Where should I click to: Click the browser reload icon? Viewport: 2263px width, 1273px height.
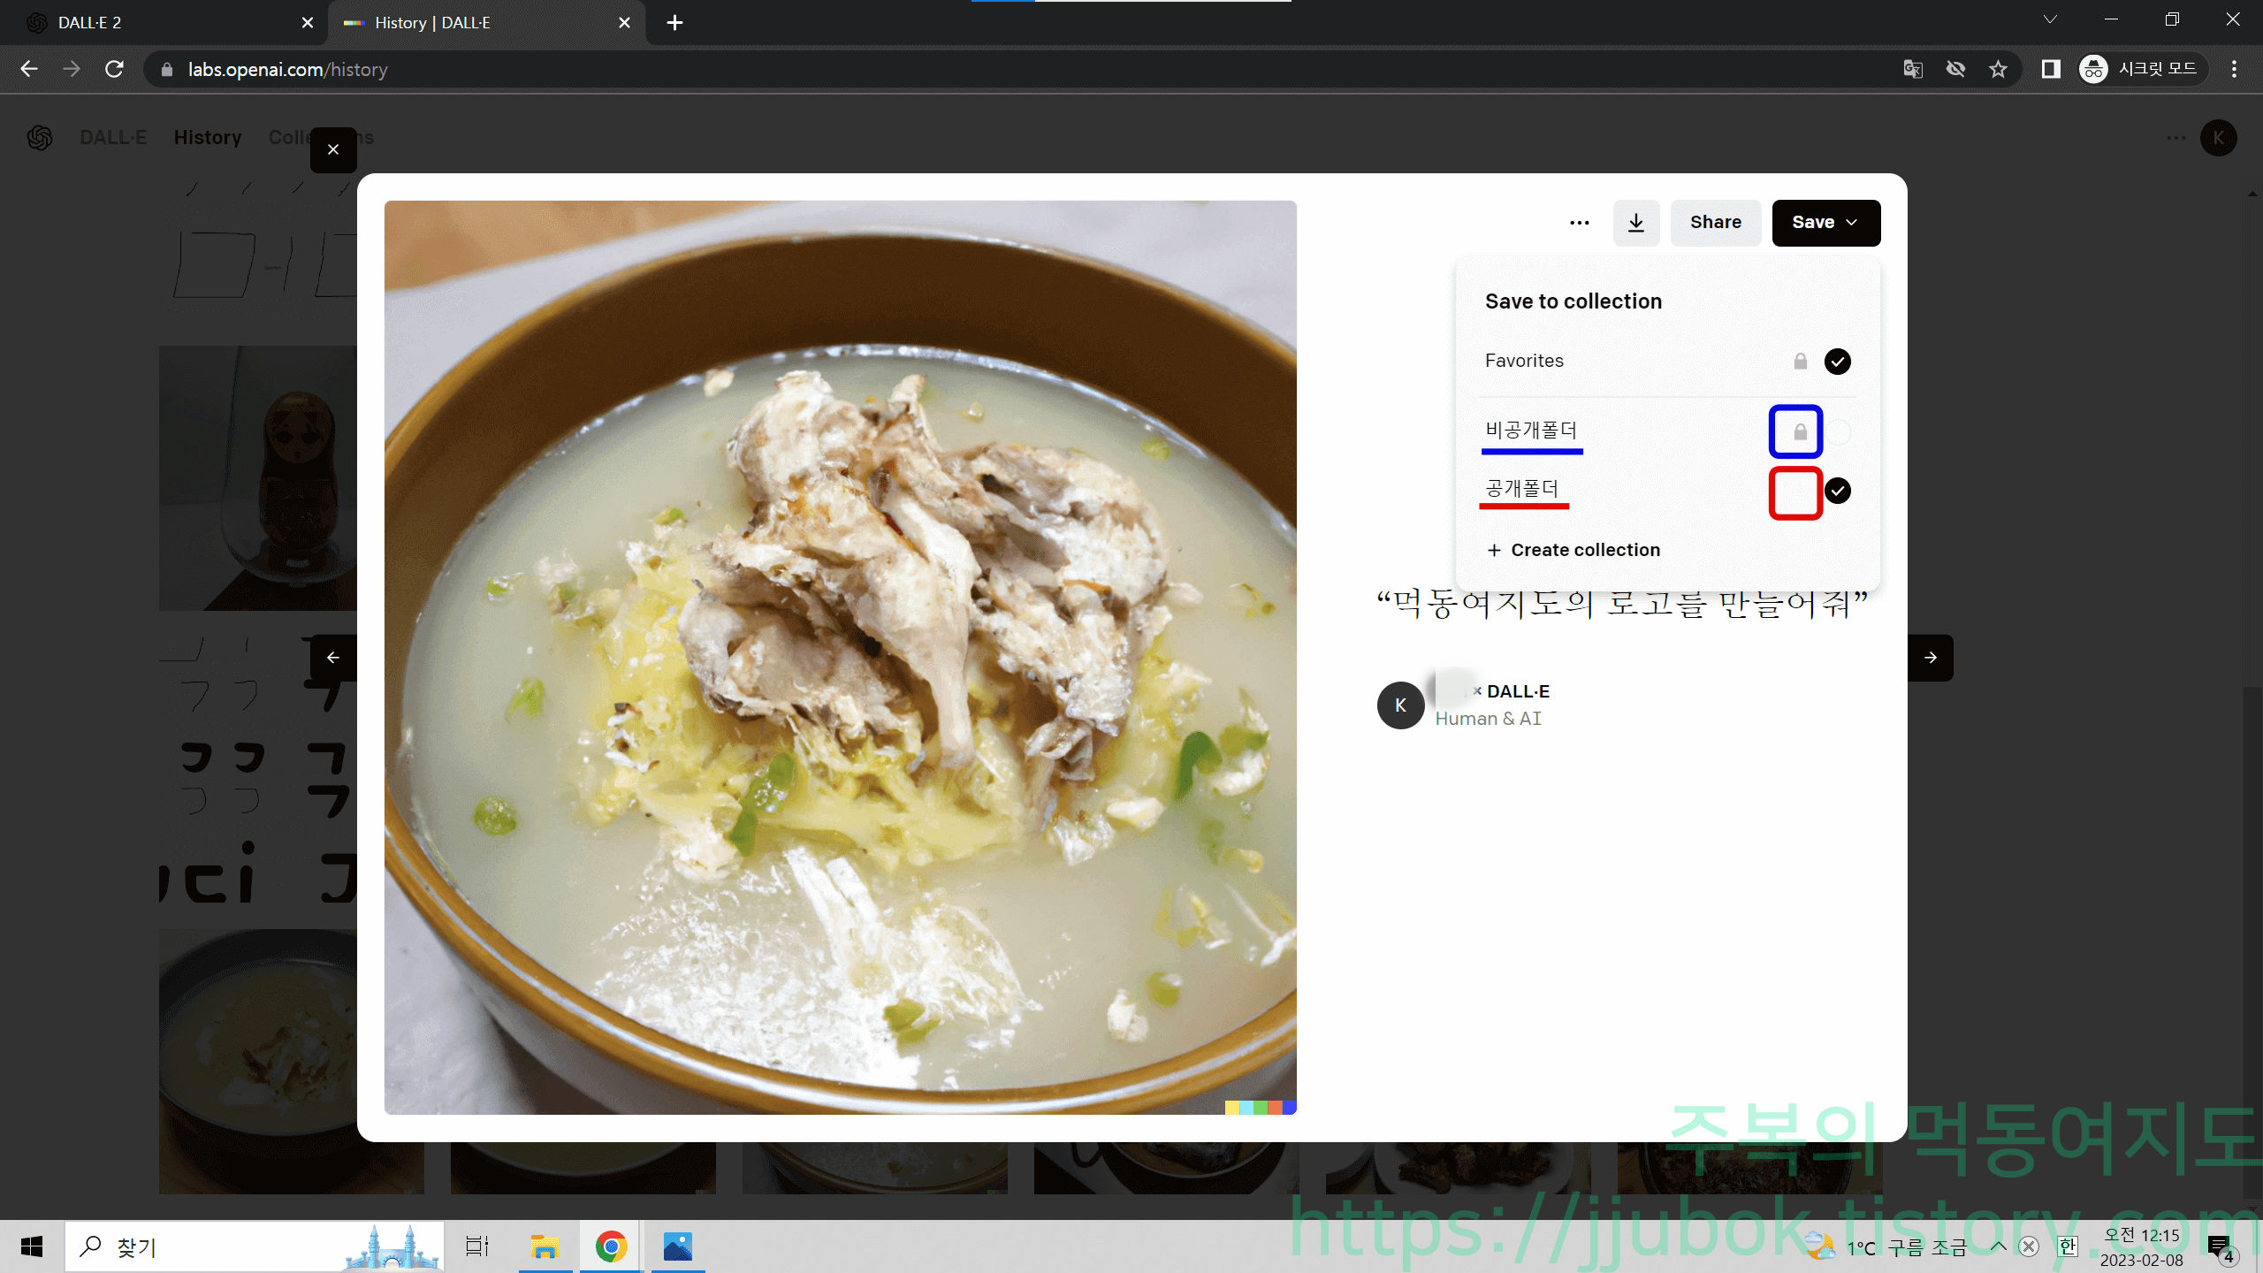114,69
